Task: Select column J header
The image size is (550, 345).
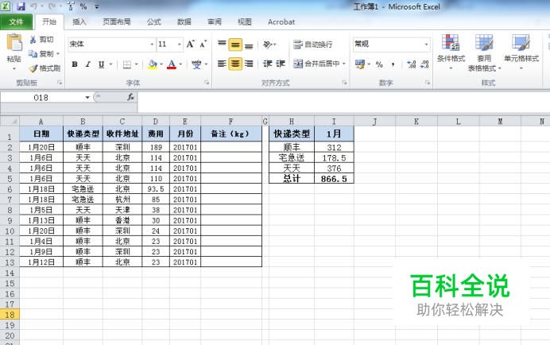Action: click(374, 122)
